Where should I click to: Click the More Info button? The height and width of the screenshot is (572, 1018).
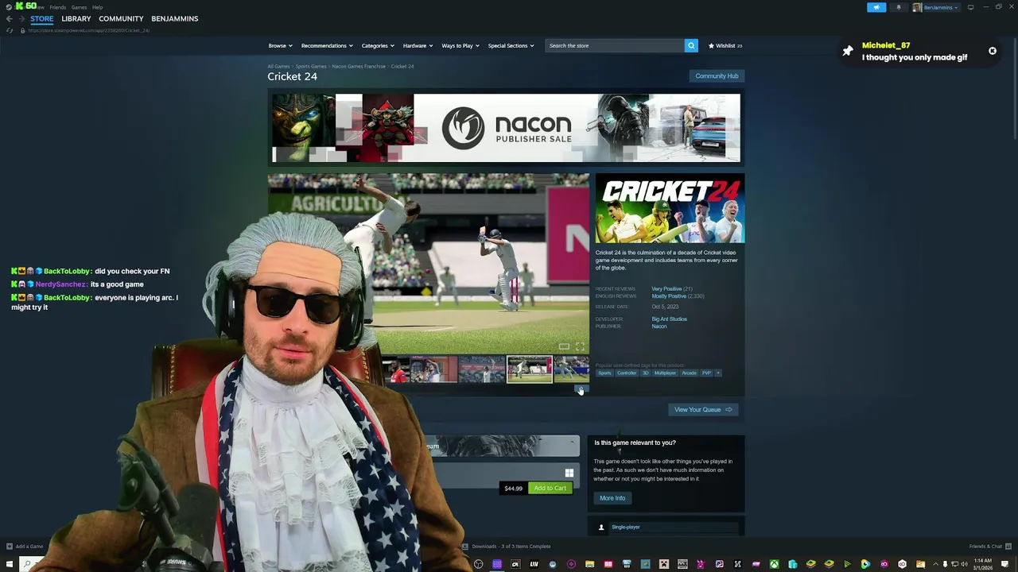click(x=612, y=498)
